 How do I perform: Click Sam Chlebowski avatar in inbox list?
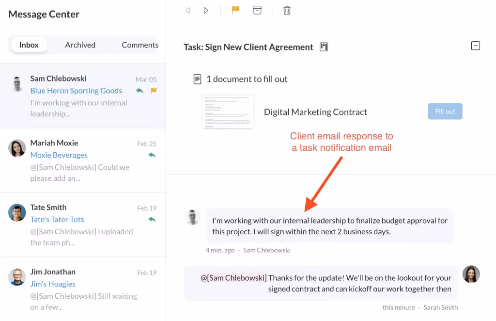(x=17, y=84)
